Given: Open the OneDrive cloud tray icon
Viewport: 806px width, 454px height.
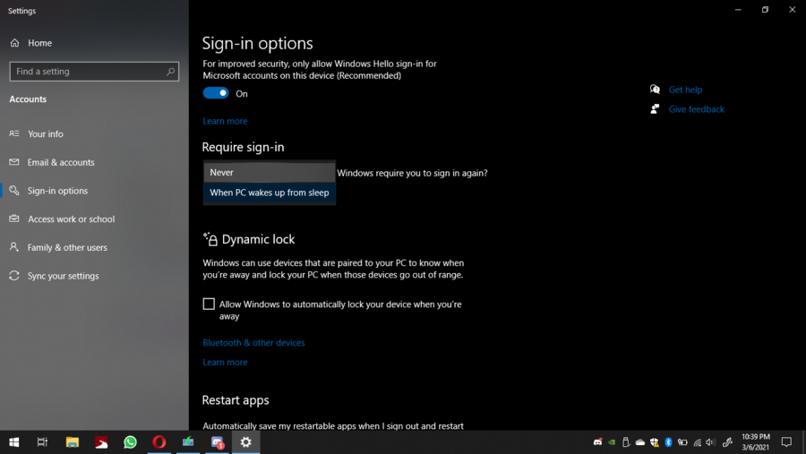Looking at the screenshot, I should click(640, 442).
